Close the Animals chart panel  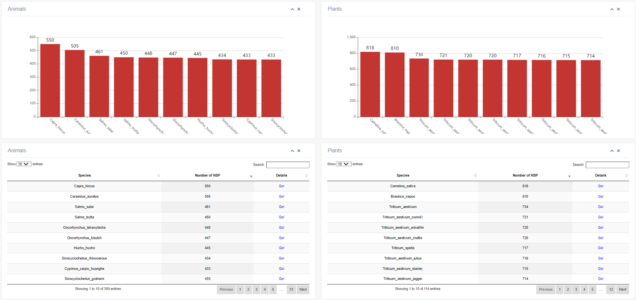(x=299, y=9)
